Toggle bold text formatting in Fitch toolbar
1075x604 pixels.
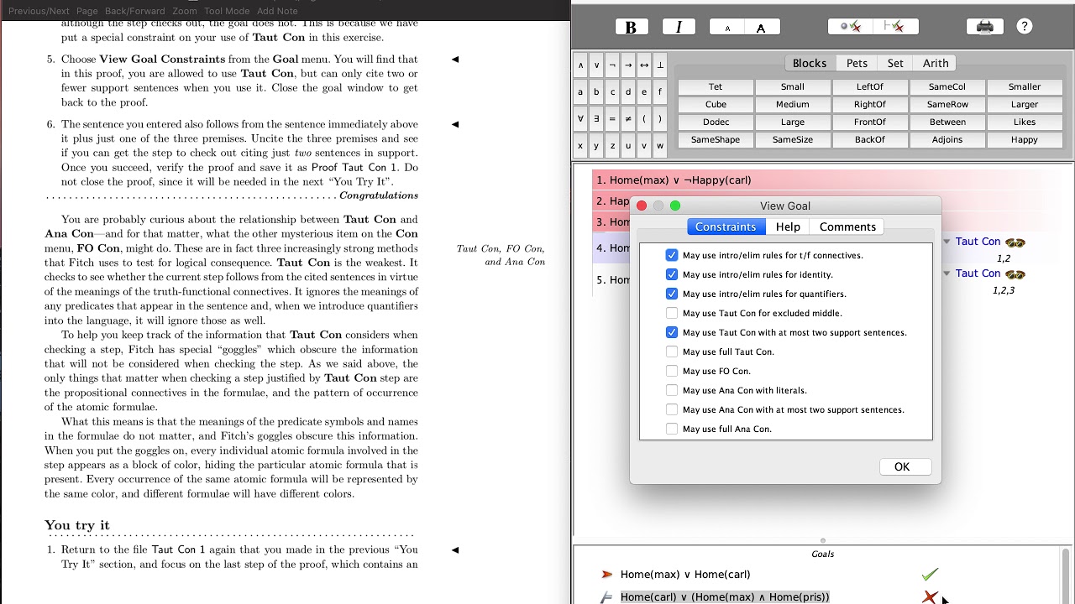(631, 27)
